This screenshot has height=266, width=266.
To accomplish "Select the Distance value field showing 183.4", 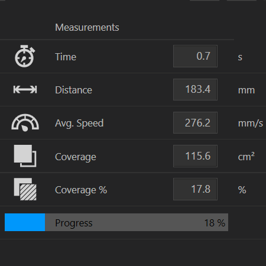I will coord(195,89).
